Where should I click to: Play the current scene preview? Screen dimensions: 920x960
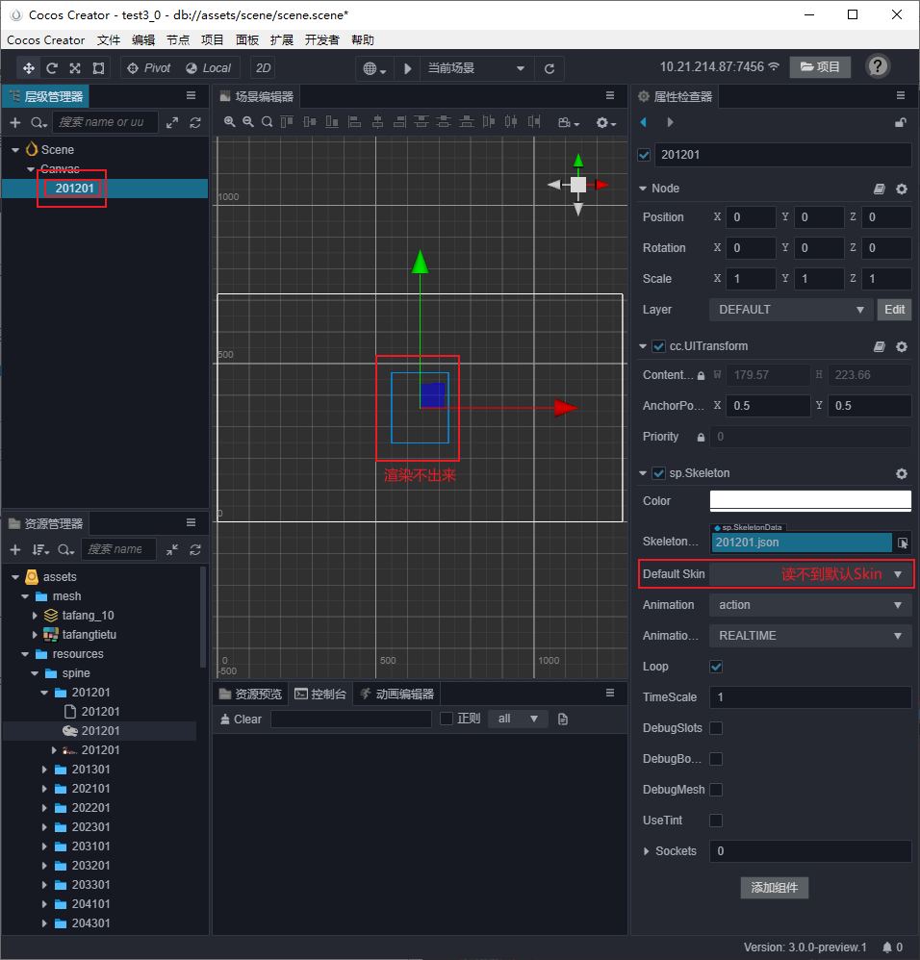(407, 68)
